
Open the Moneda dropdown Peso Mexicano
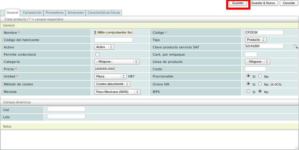[117, 92]
